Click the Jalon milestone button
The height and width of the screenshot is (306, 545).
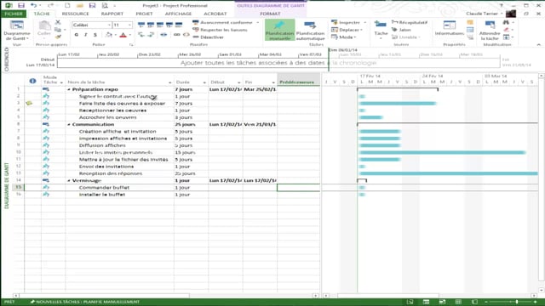point(401,30)
